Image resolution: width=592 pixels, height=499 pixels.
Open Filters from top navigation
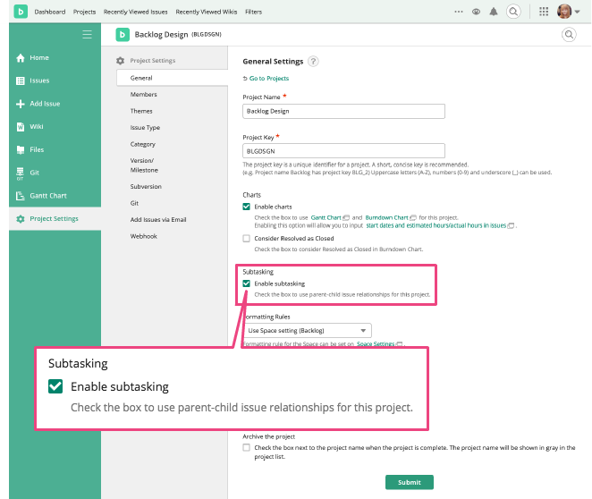pyautogui.click(x=253, y=12)
